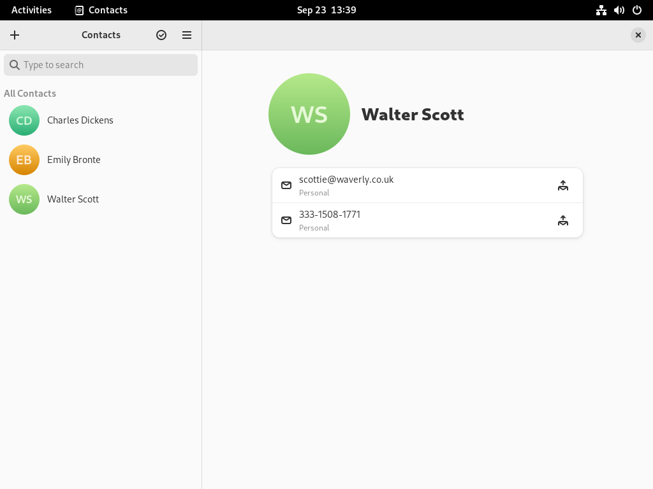Image resolution: width=653 pixels, height=489 pixels.
Task: Click send icon beside 333-1508-1771
Action: click(562, 220)
